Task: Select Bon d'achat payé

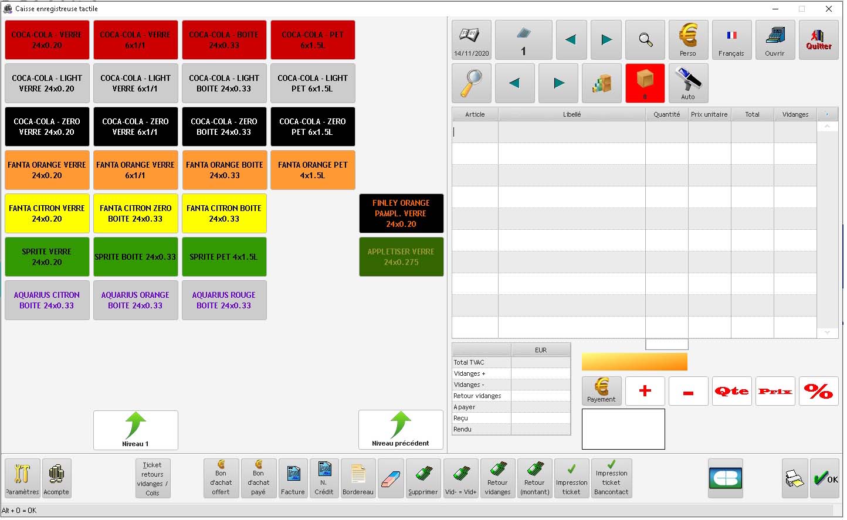Action: [x=258, y=478]
